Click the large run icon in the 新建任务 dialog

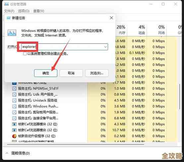[12, 32]
